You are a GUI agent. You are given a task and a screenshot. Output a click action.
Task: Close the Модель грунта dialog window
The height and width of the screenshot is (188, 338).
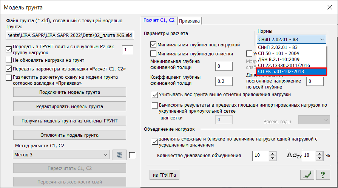click(x=327, y=7)
